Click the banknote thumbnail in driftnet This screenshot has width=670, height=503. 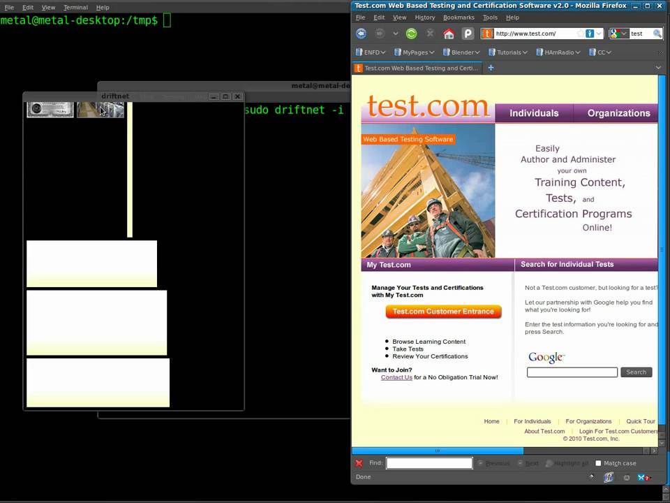pyautogui.click(x=50, y=110)
